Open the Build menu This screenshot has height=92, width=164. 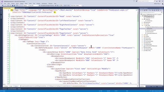point(17,4)
